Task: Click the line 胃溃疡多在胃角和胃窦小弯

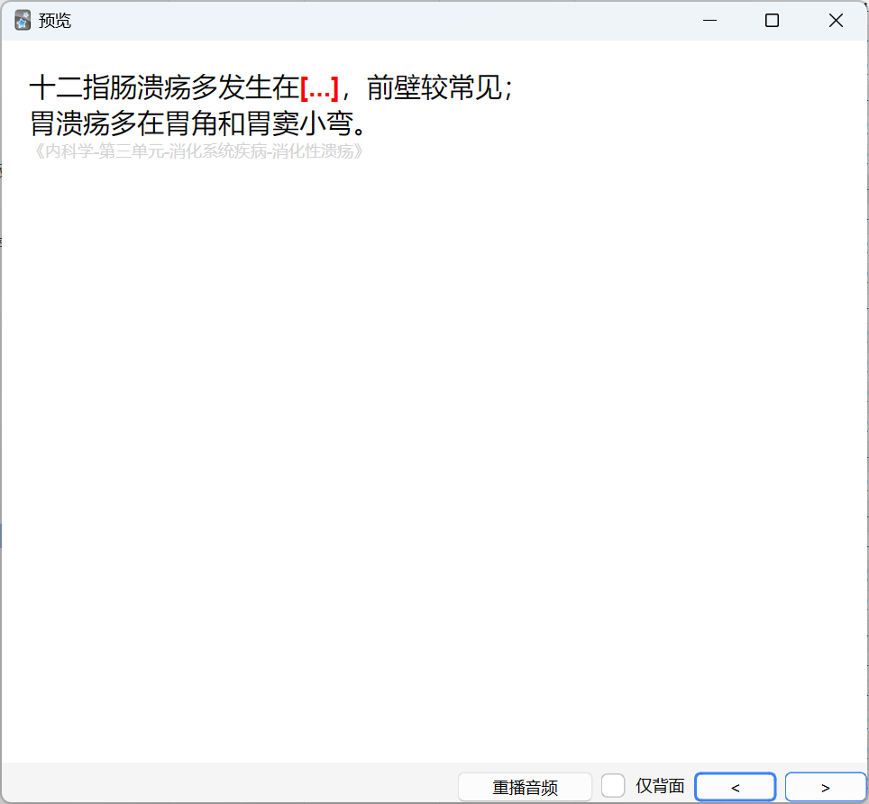Action: (x=198, y=123)
